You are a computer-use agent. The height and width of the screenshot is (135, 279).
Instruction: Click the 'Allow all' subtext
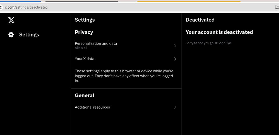pos(81,48)
